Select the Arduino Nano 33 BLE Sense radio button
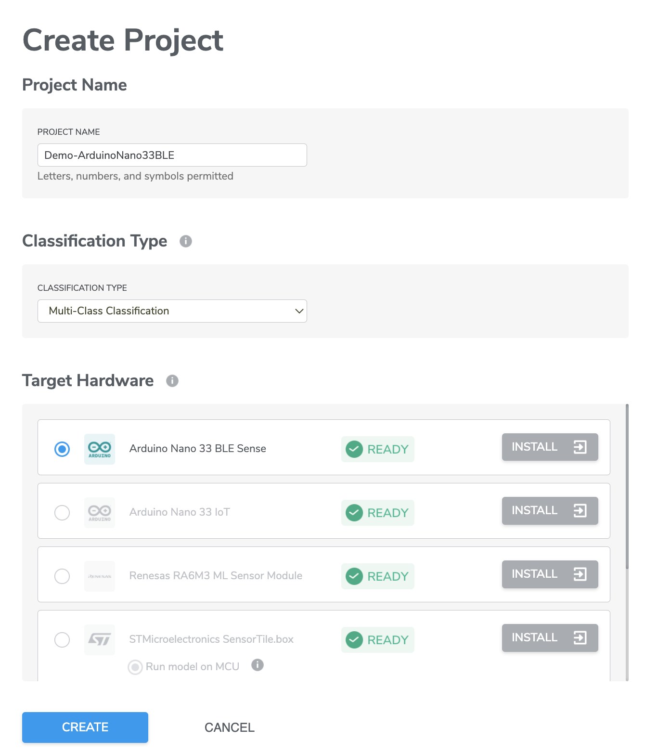Screen dimensions: 645x753 click(x=62, y=449)
